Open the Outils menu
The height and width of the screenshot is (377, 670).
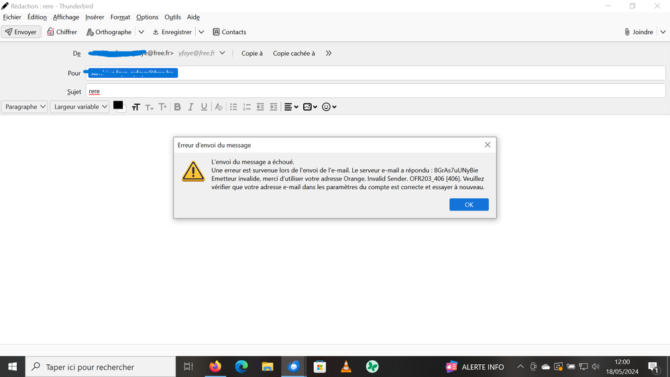point(172,17)
